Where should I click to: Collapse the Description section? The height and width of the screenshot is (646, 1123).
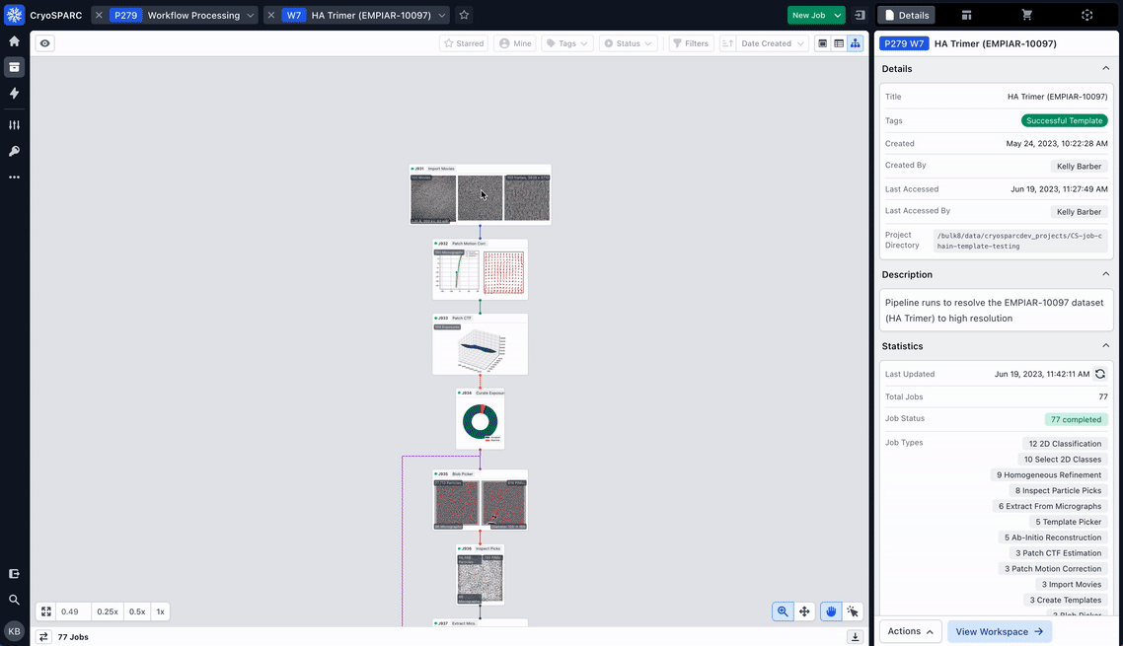(1105, 274)
